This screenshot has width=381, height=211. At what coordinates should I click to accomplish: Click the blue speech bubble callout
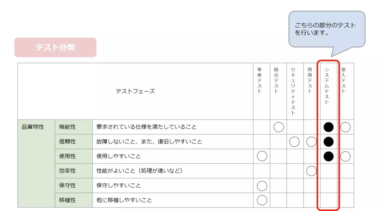pyautogui.click(x=327, y=29)
